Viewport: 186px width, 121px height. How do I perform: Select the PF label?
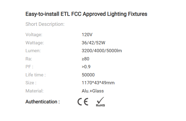(29, 67)
